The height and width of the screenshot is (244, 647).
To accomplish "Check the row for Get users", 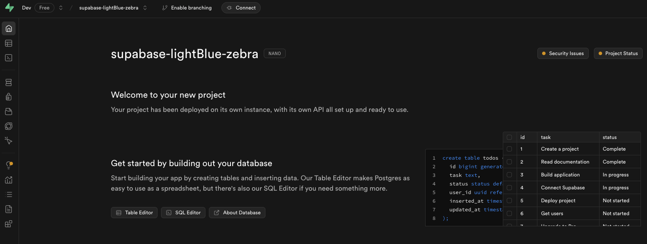I will [x=509, y=213].
